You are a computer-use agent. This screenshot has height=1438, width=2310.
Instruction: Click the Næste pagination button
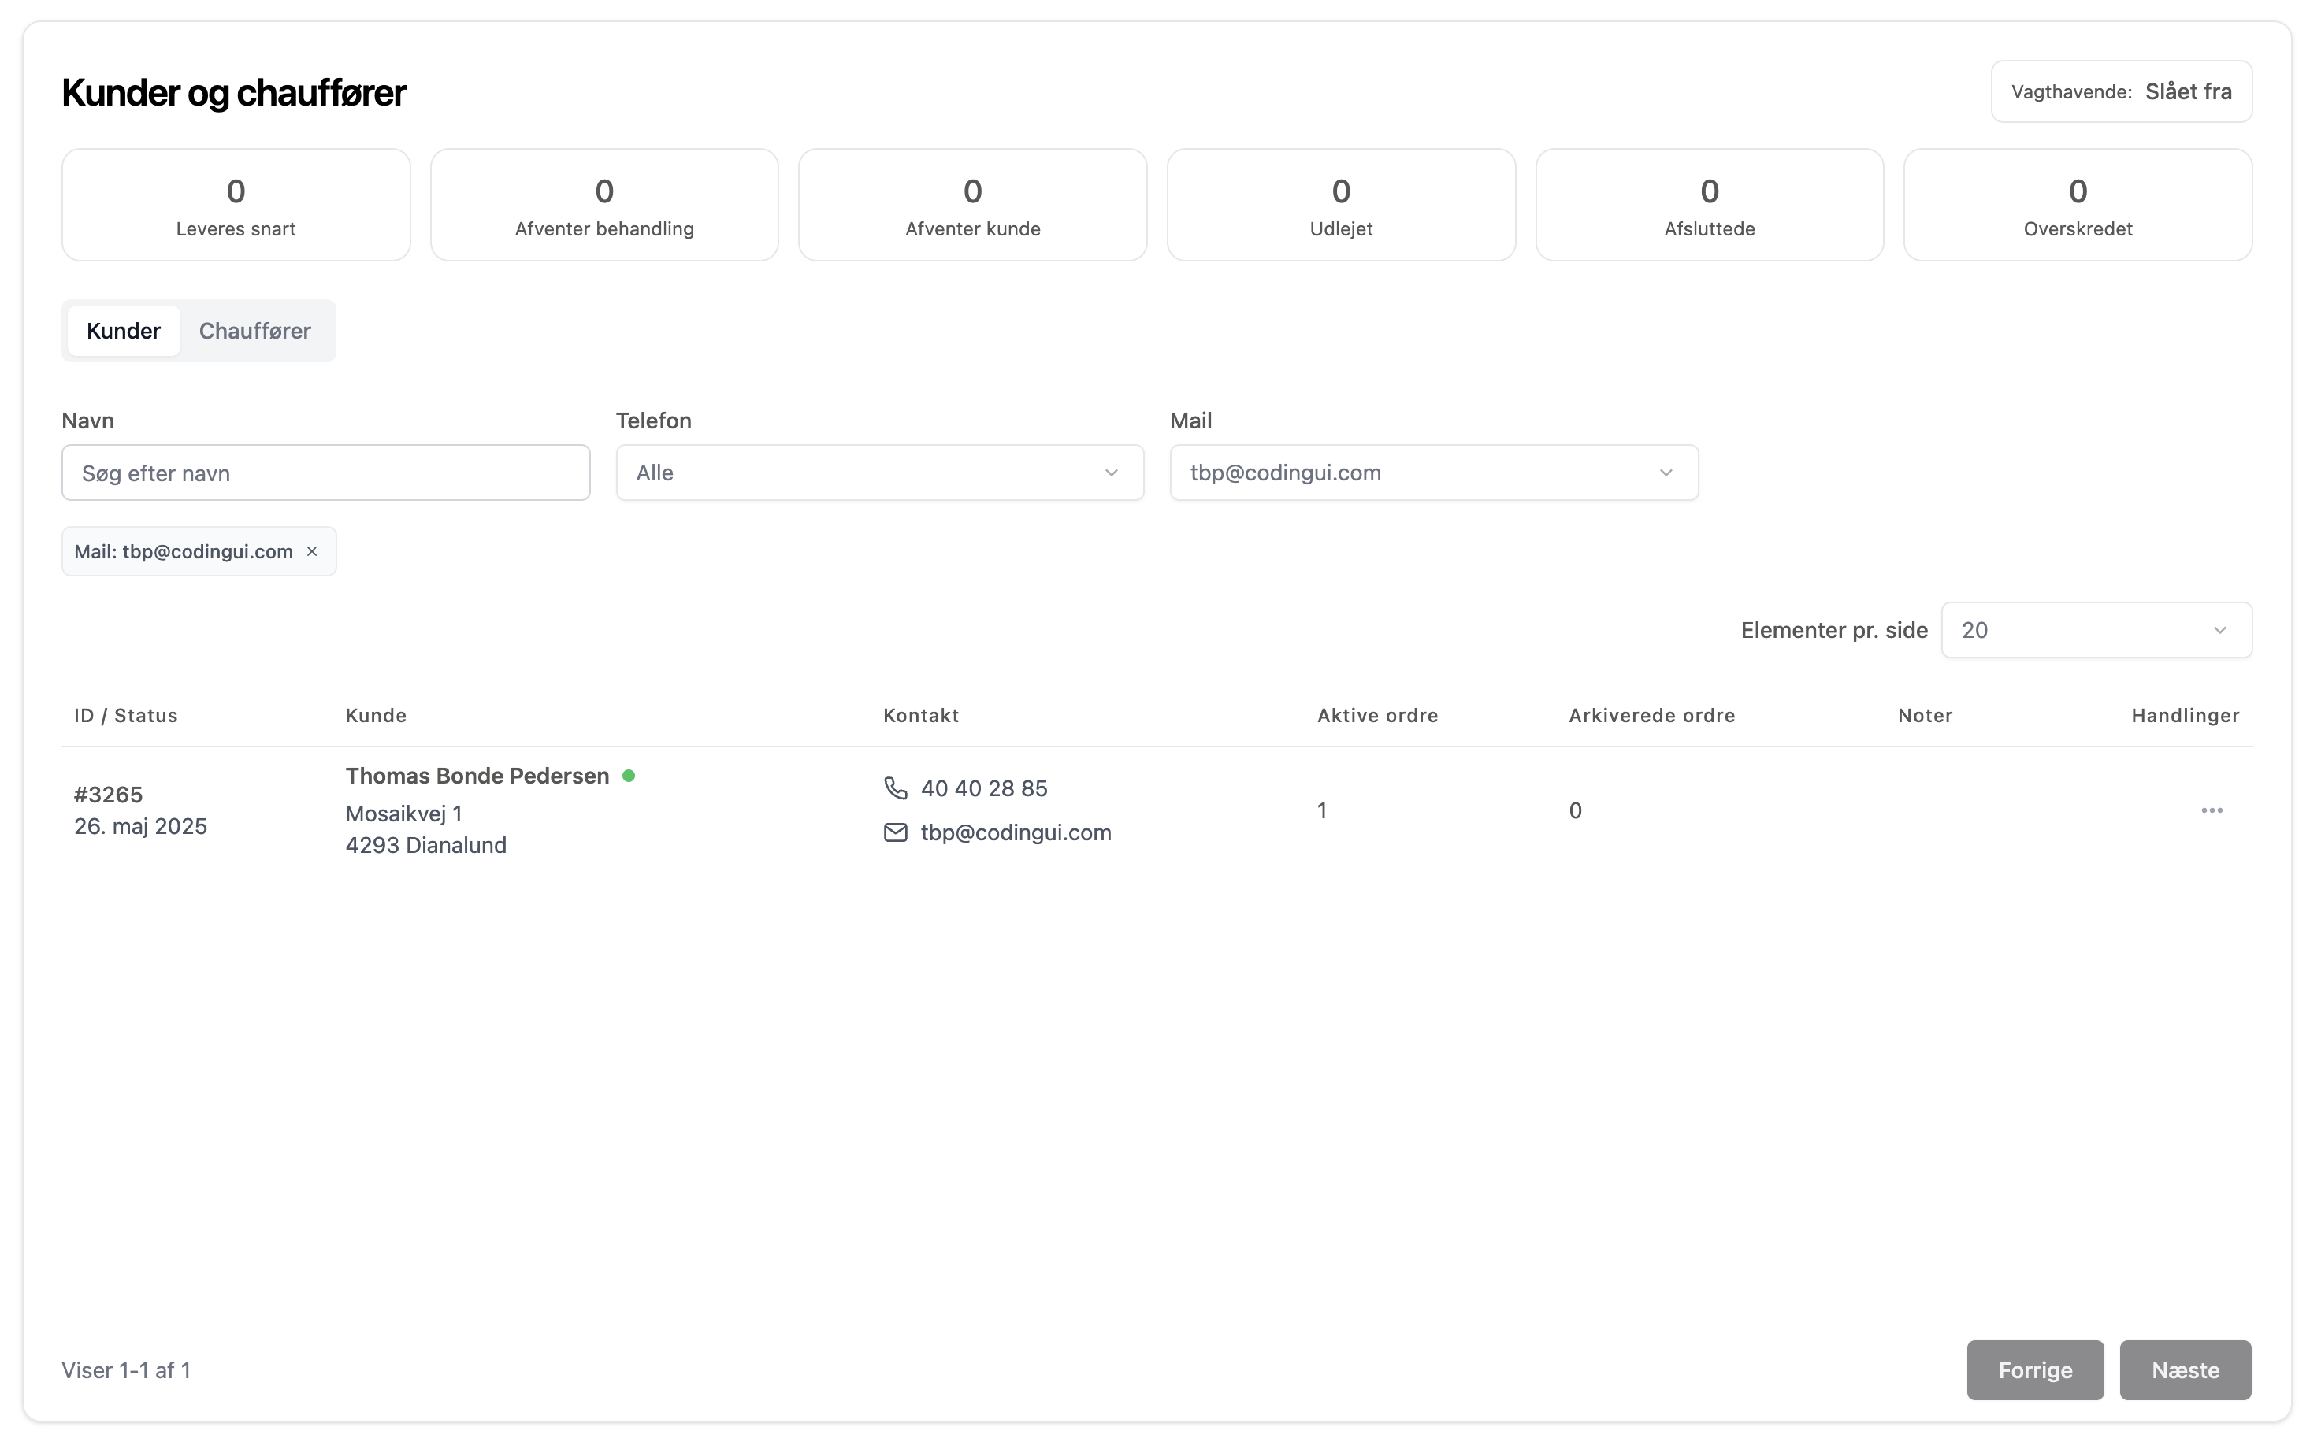(2185, 1369)
